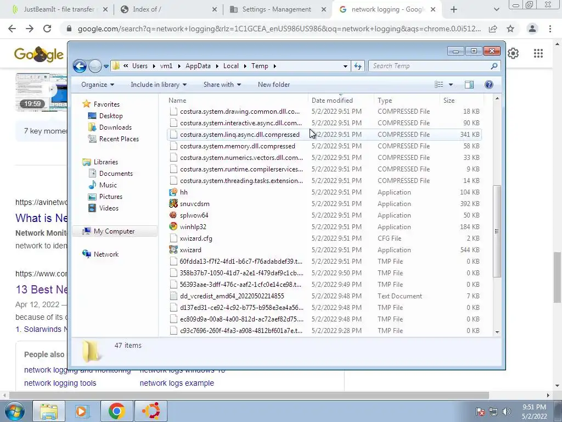Open Explorer help icon

[x=489, y=85]
